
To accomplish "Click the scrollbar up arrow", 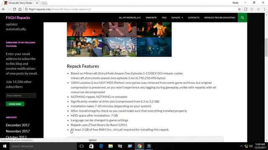I will [266, 15].
